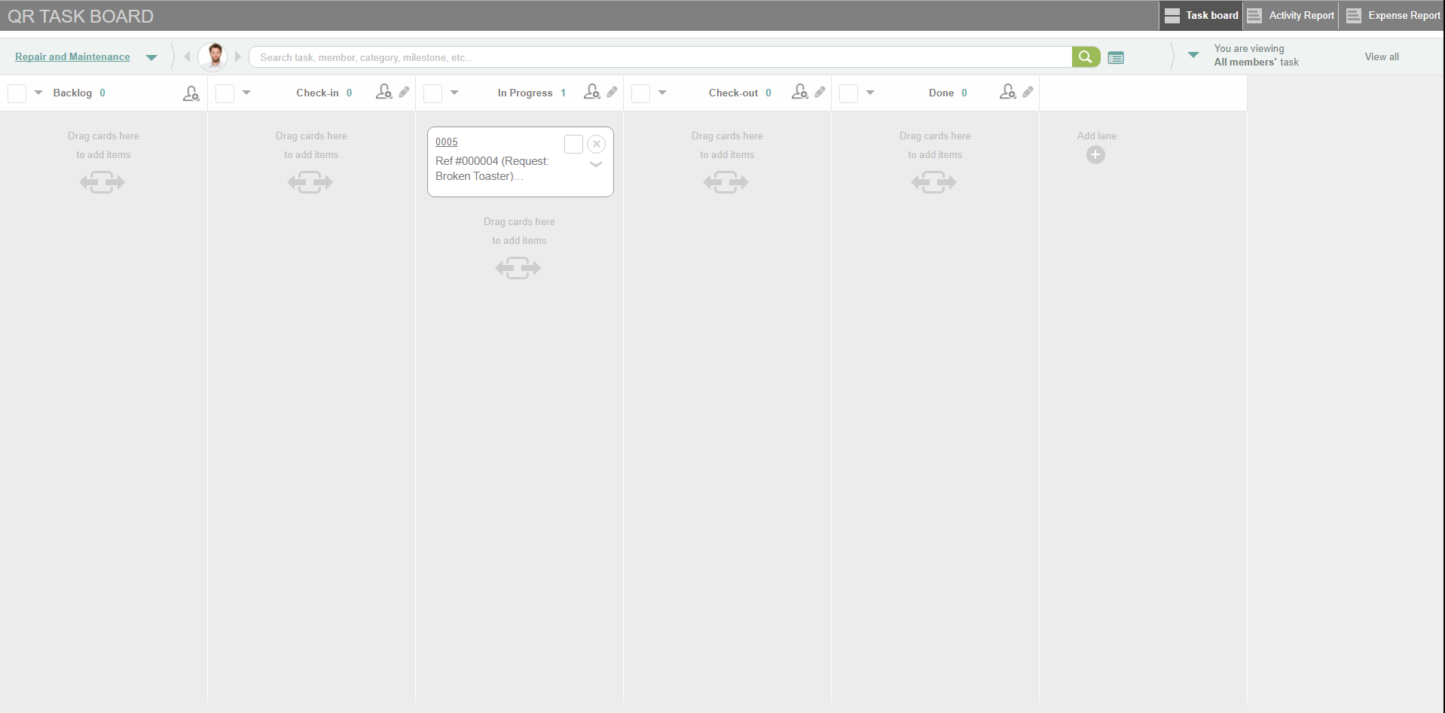Open the Done lane dropdown arrow

[870, 93]
